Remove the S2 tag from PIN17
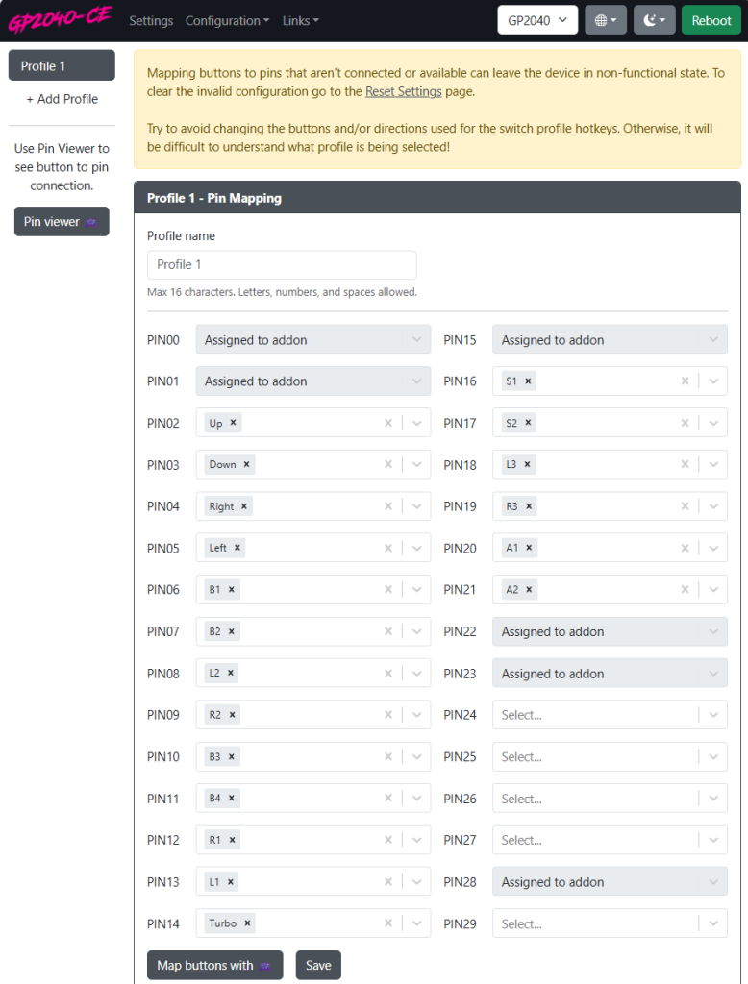 (x=529, y=423)
